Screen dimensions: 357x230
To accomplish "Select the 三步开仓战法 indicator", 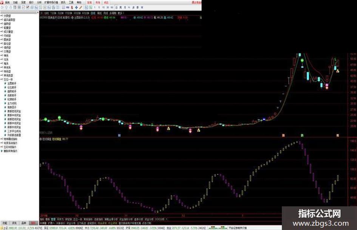I will tap(14, 131).
